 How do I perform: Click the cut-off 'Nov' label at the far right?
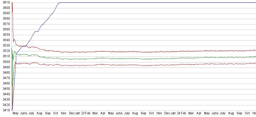254,114
